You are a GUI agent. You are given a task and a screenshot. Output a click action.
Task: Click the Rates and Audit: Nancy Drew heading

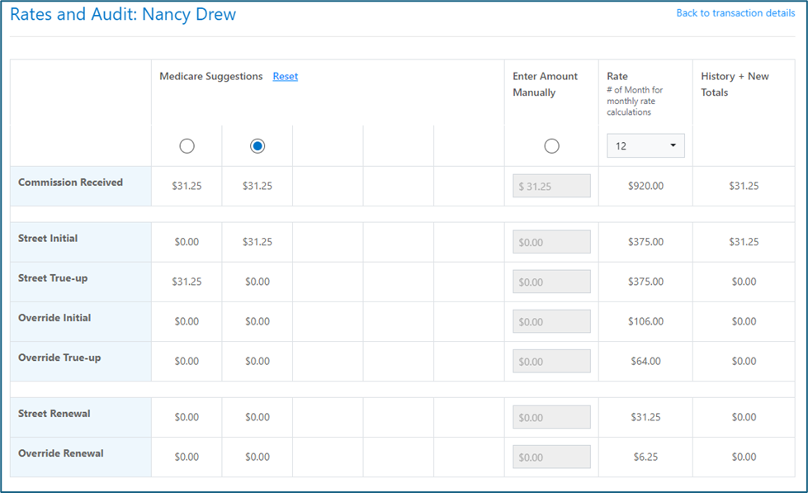(x=123, y=15)
